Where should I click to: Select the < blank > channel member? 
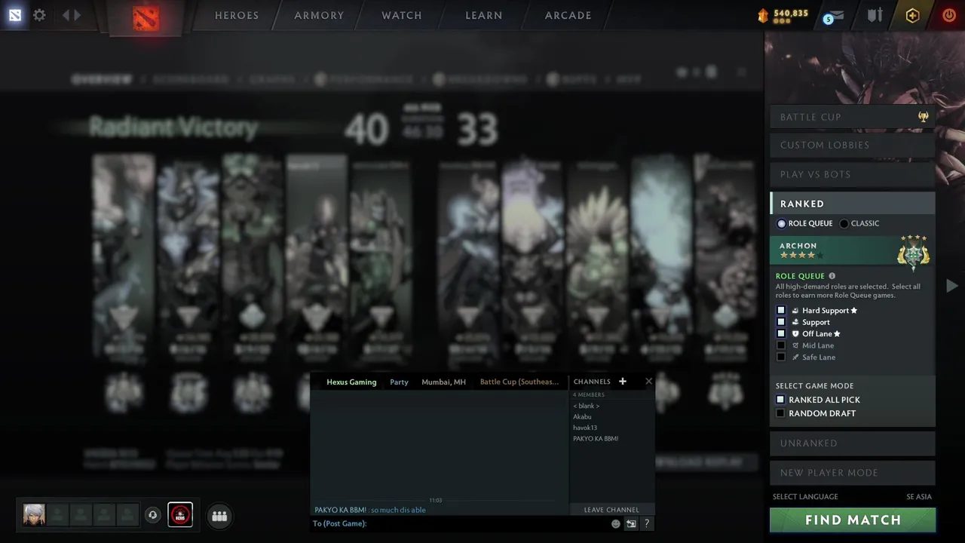coord(586,406)
